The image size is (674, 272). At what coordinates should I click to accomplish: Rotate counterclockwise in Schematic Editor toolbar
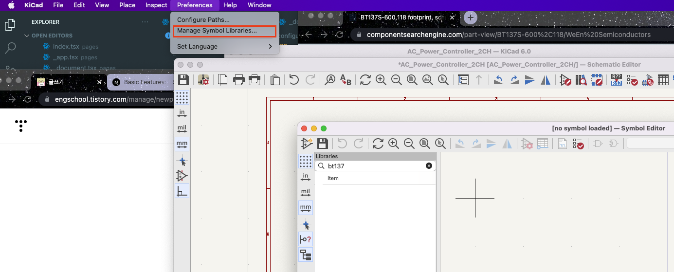point(499,80)
